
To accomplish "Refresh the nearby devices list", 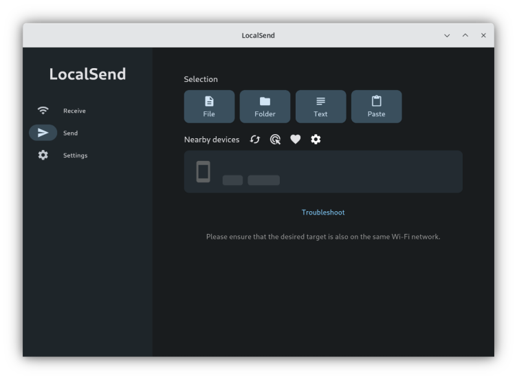I will pos(255,140).
